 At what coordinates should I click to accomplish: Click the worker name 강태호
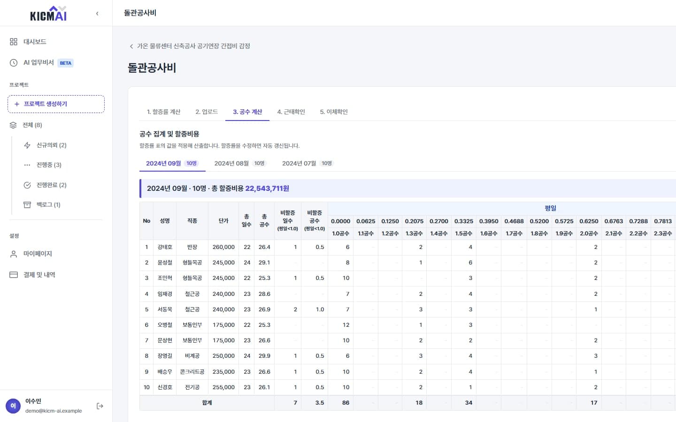point(165,247)
